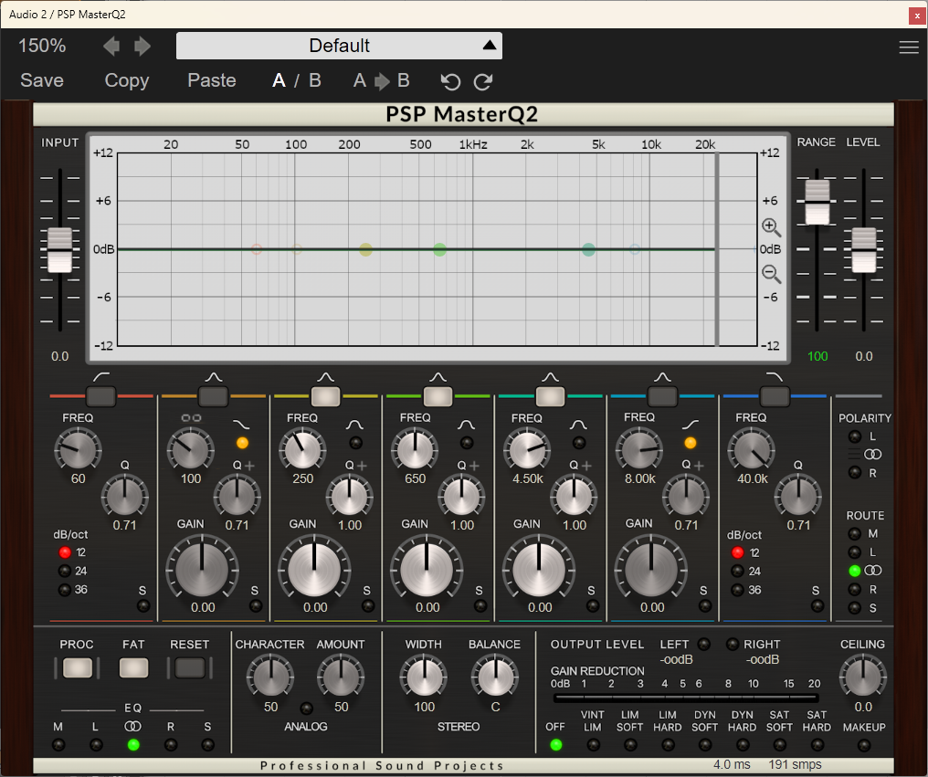Toggle the bell shape LED on the 250 Hz band
928x777 pixels.
[355, 443]
